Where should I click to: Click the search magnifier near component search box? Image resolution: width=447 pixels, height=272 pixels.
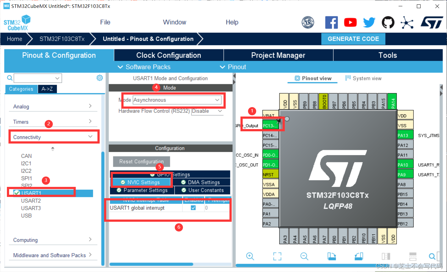click(9, 78)
